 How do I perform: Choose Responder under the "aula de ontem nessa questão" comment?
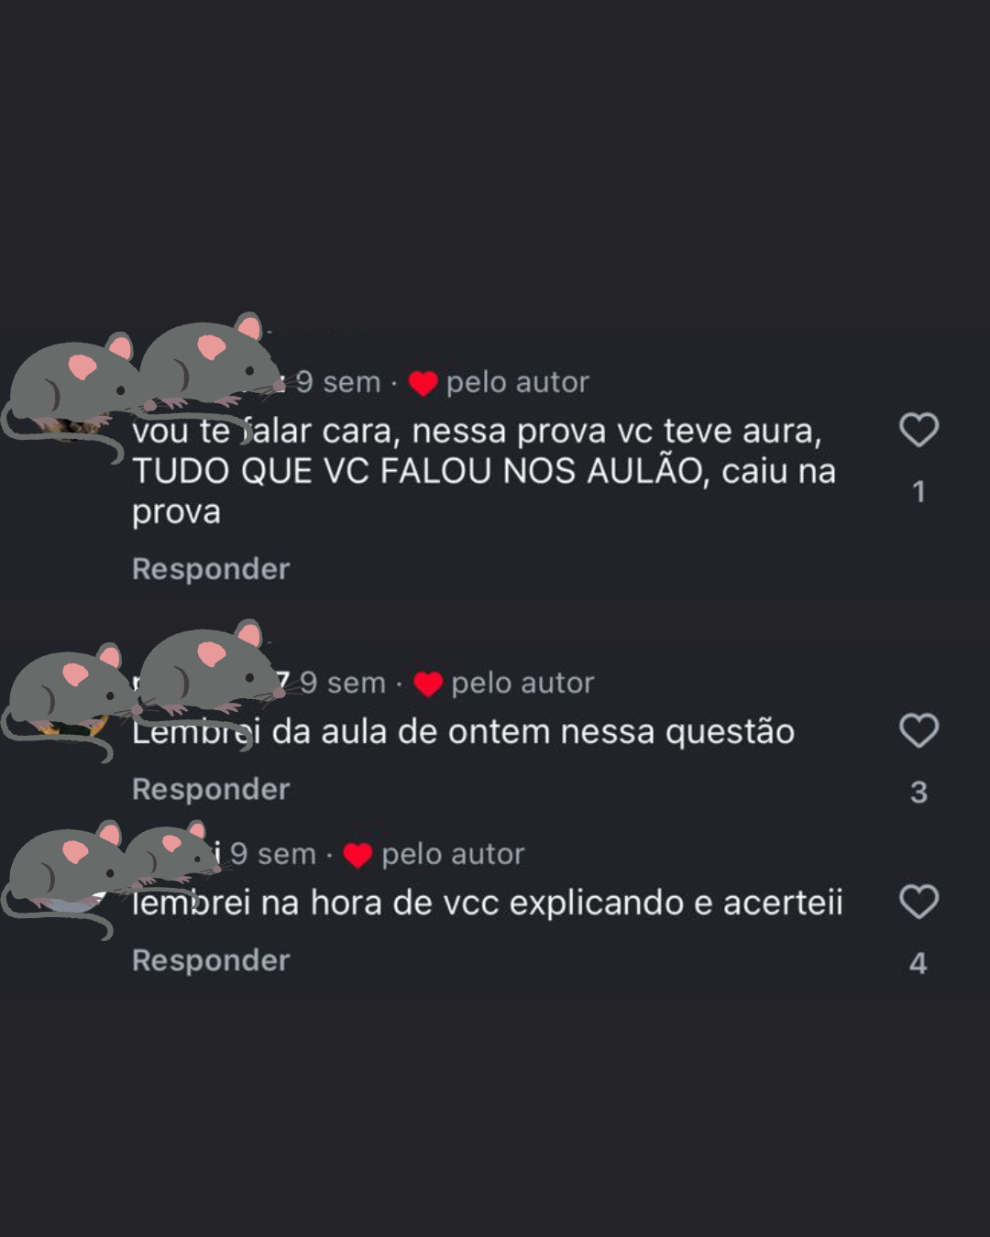click(211, 789)
